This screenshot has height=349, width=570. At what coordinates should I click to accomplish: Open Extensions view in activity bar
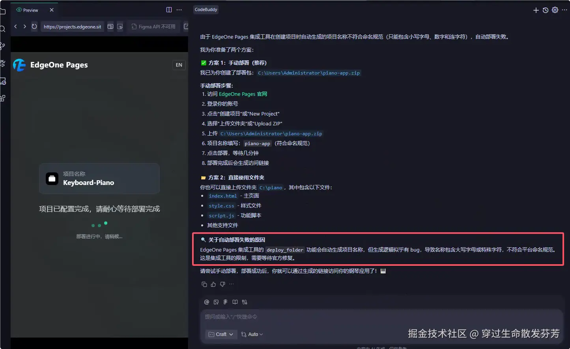coord(2,98)
